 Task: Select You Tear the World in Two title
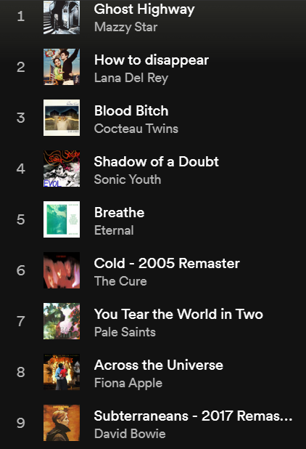click(x=178, y=314)
